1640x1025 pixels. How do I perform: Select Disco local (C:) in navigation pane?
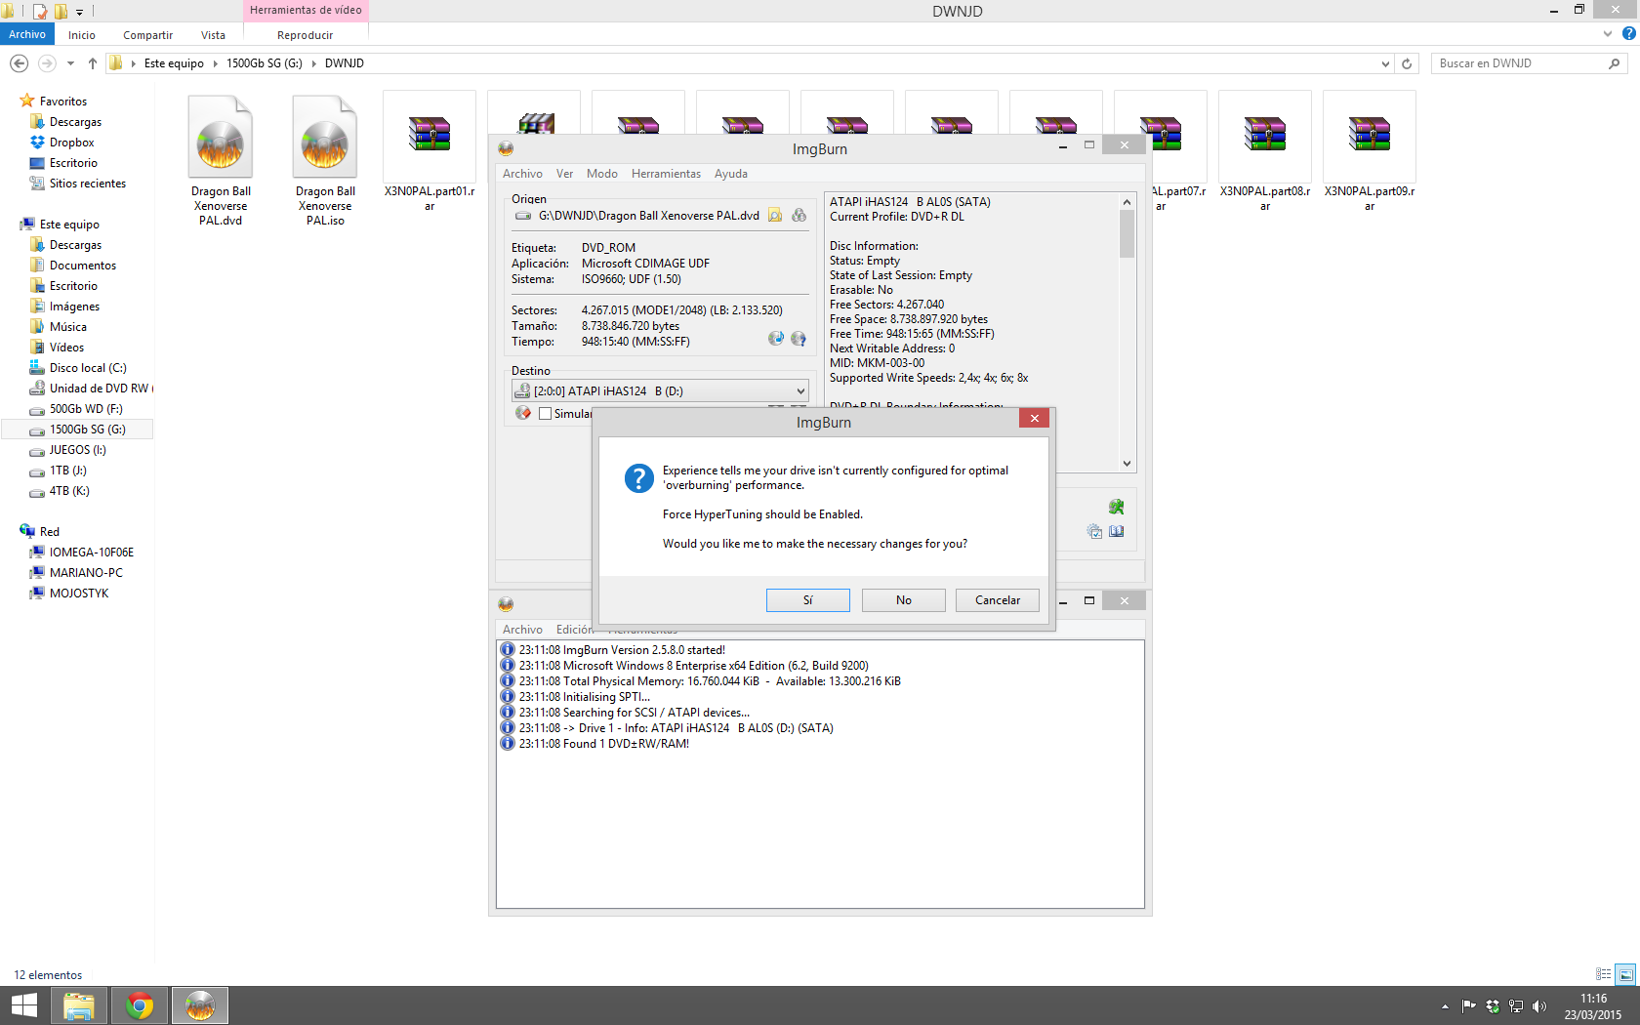[88, 368]
